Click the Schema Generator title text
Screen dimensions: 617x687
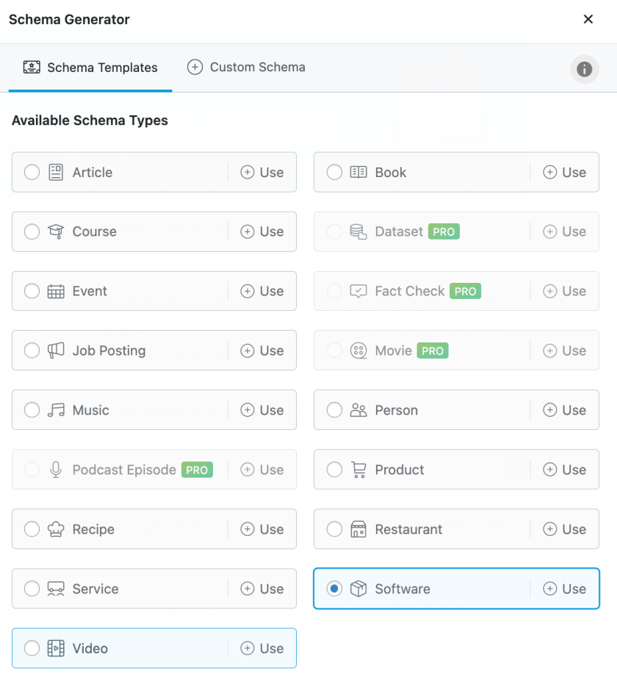click(x=69, y=19)
